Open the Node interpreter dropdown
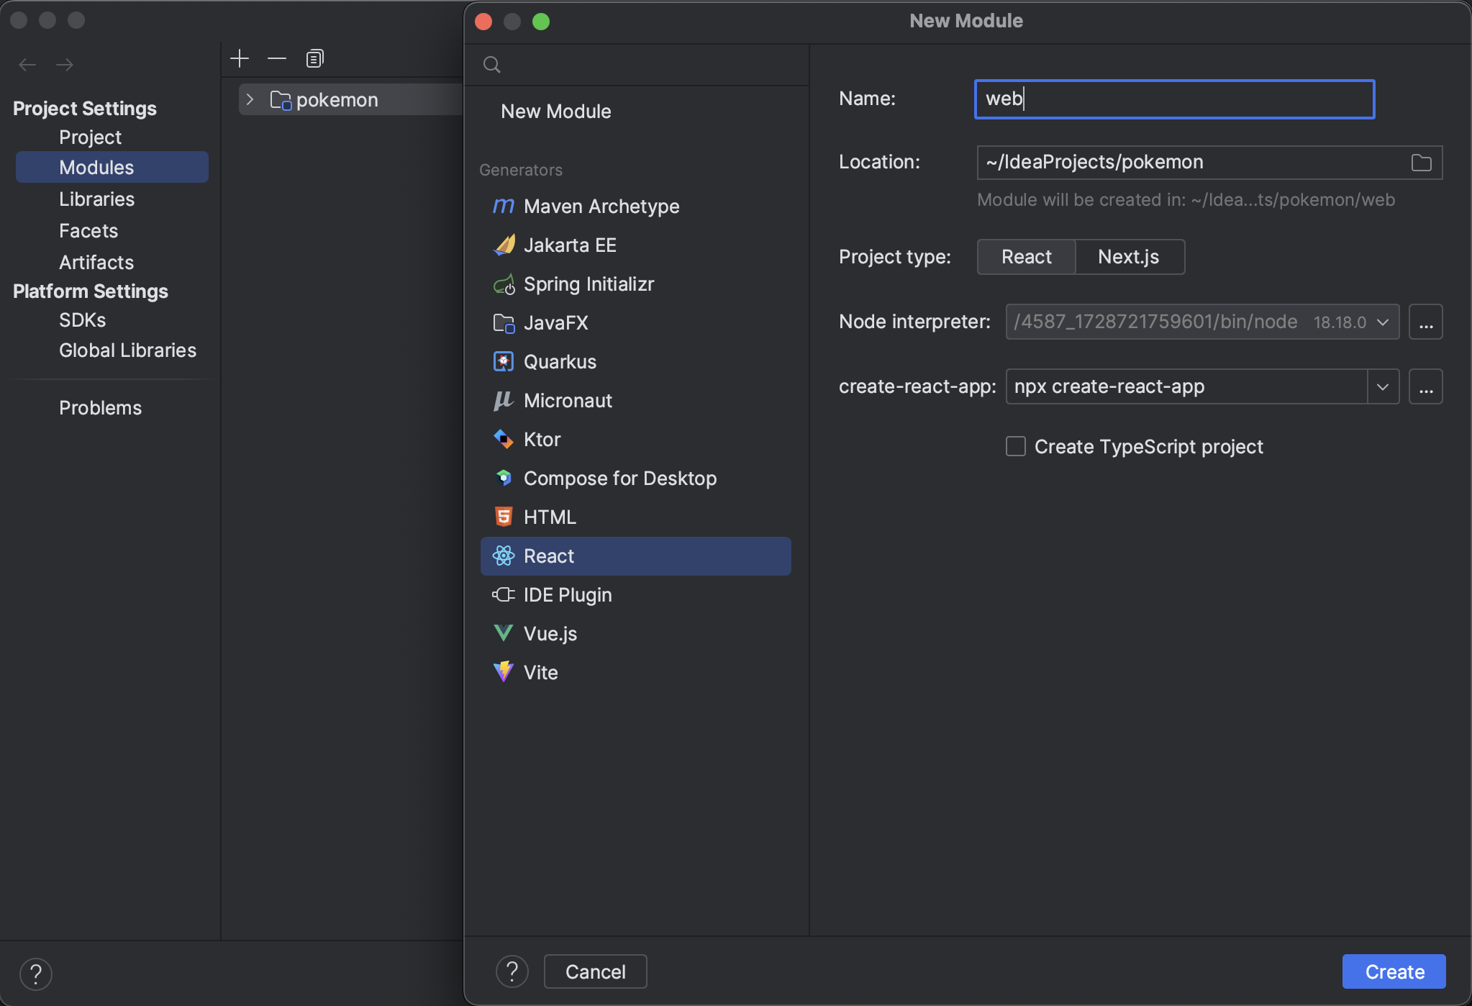Image resolution: width=1472 pixels, height=1006 pixels. click(x=1382, y=322)
